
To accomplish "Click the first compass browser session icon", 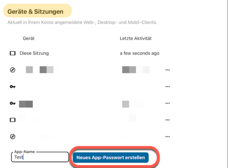I will tap(13, 70).
